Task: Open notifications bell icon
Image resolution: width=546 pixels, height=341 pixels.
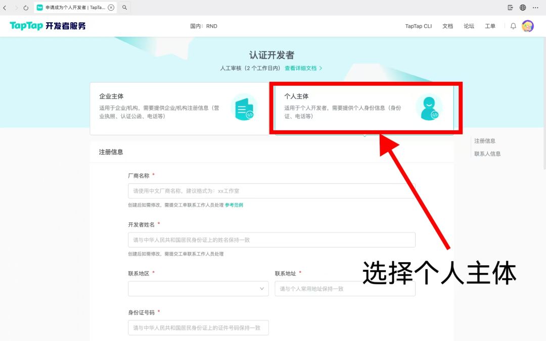Action: click(513, 26)
